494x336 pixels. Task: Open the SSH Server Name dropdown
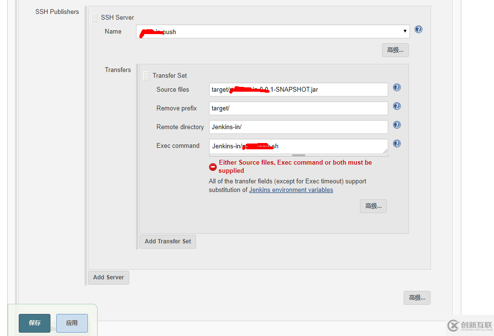273,32
